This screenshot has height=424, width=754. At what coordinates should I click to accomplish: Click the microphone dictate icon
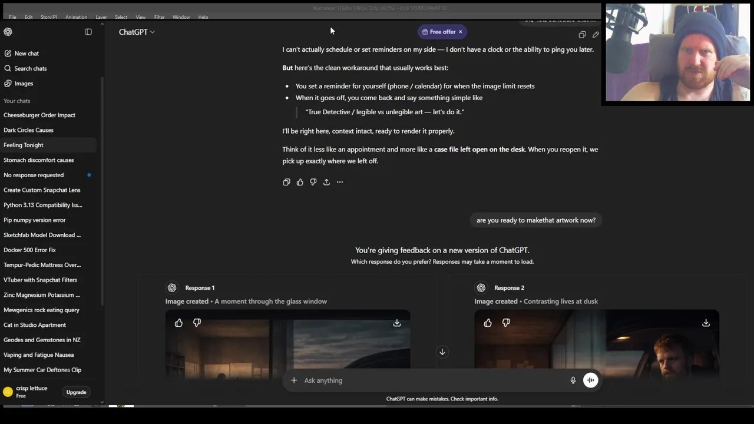tap(573, 380)
